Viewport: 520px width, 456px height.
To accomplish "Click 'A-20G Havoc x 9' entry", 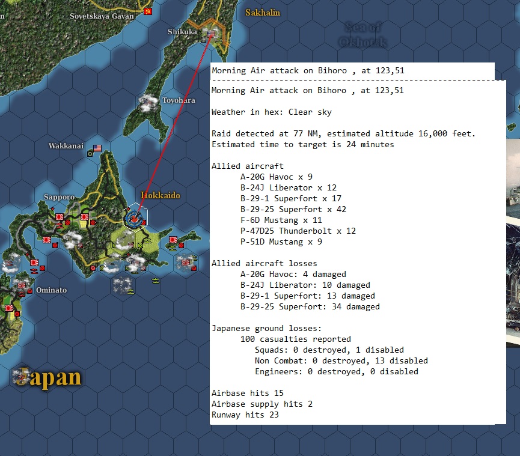I will [x=277, y=177].
